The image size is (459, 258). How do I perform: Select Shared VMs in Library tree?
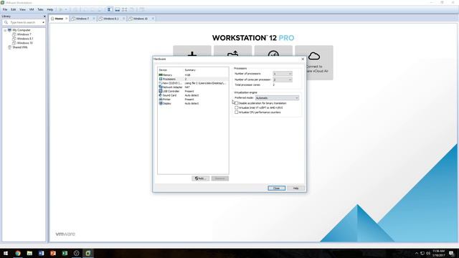(x=19, y=47)
